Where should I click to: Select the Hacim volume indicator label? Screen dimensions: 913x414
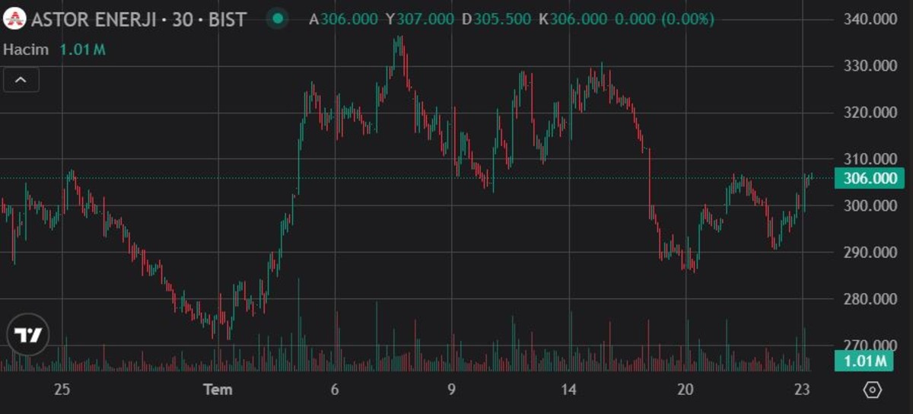coord(27,50)
